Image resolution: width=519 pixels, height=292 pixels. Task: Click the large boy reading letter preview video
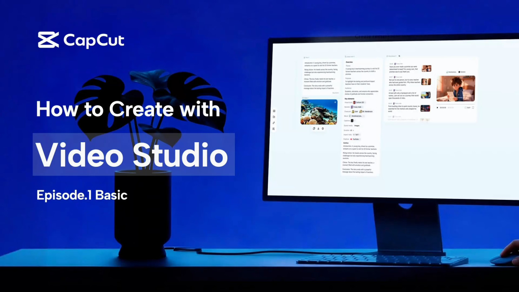(x=456, y=88)
